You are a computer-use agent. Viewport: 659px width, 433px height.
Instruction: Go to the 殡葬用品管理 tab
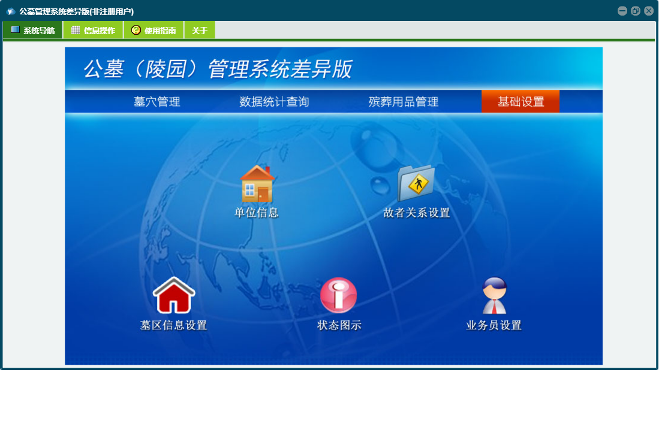403,102
